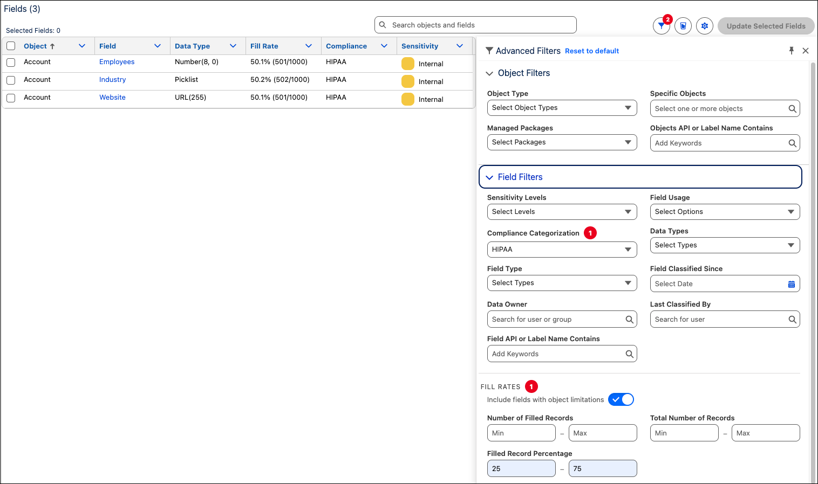Open the Sensitivity Levels dropdown
The image size is (818, 484).
(562, 212)
